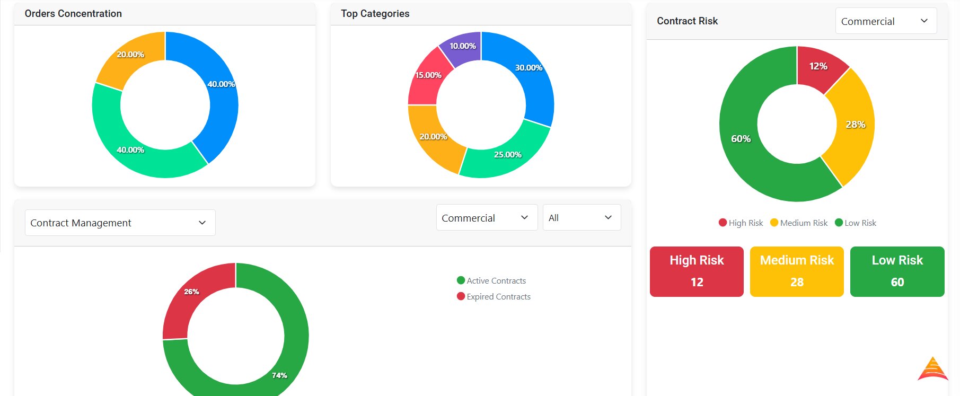Open the Contract Management dropdown
This screenshot has width=960, height=396.
(120, 223)
